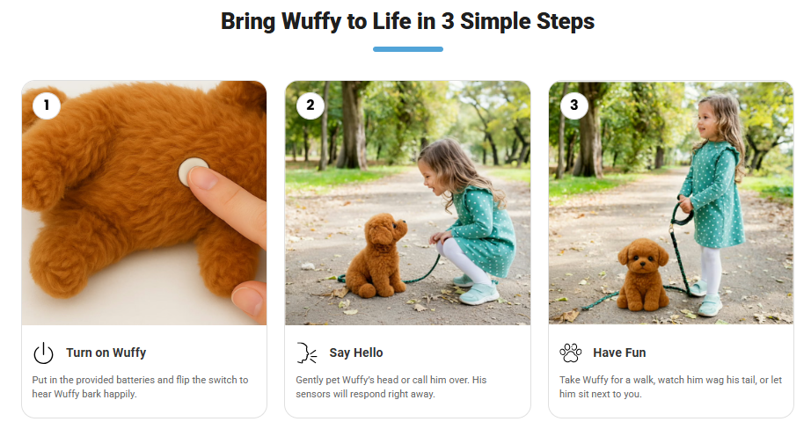The height and width of the screenshot is (429, 811).
Task: Select the "Have Fun" step title
Action: point(619,353)
